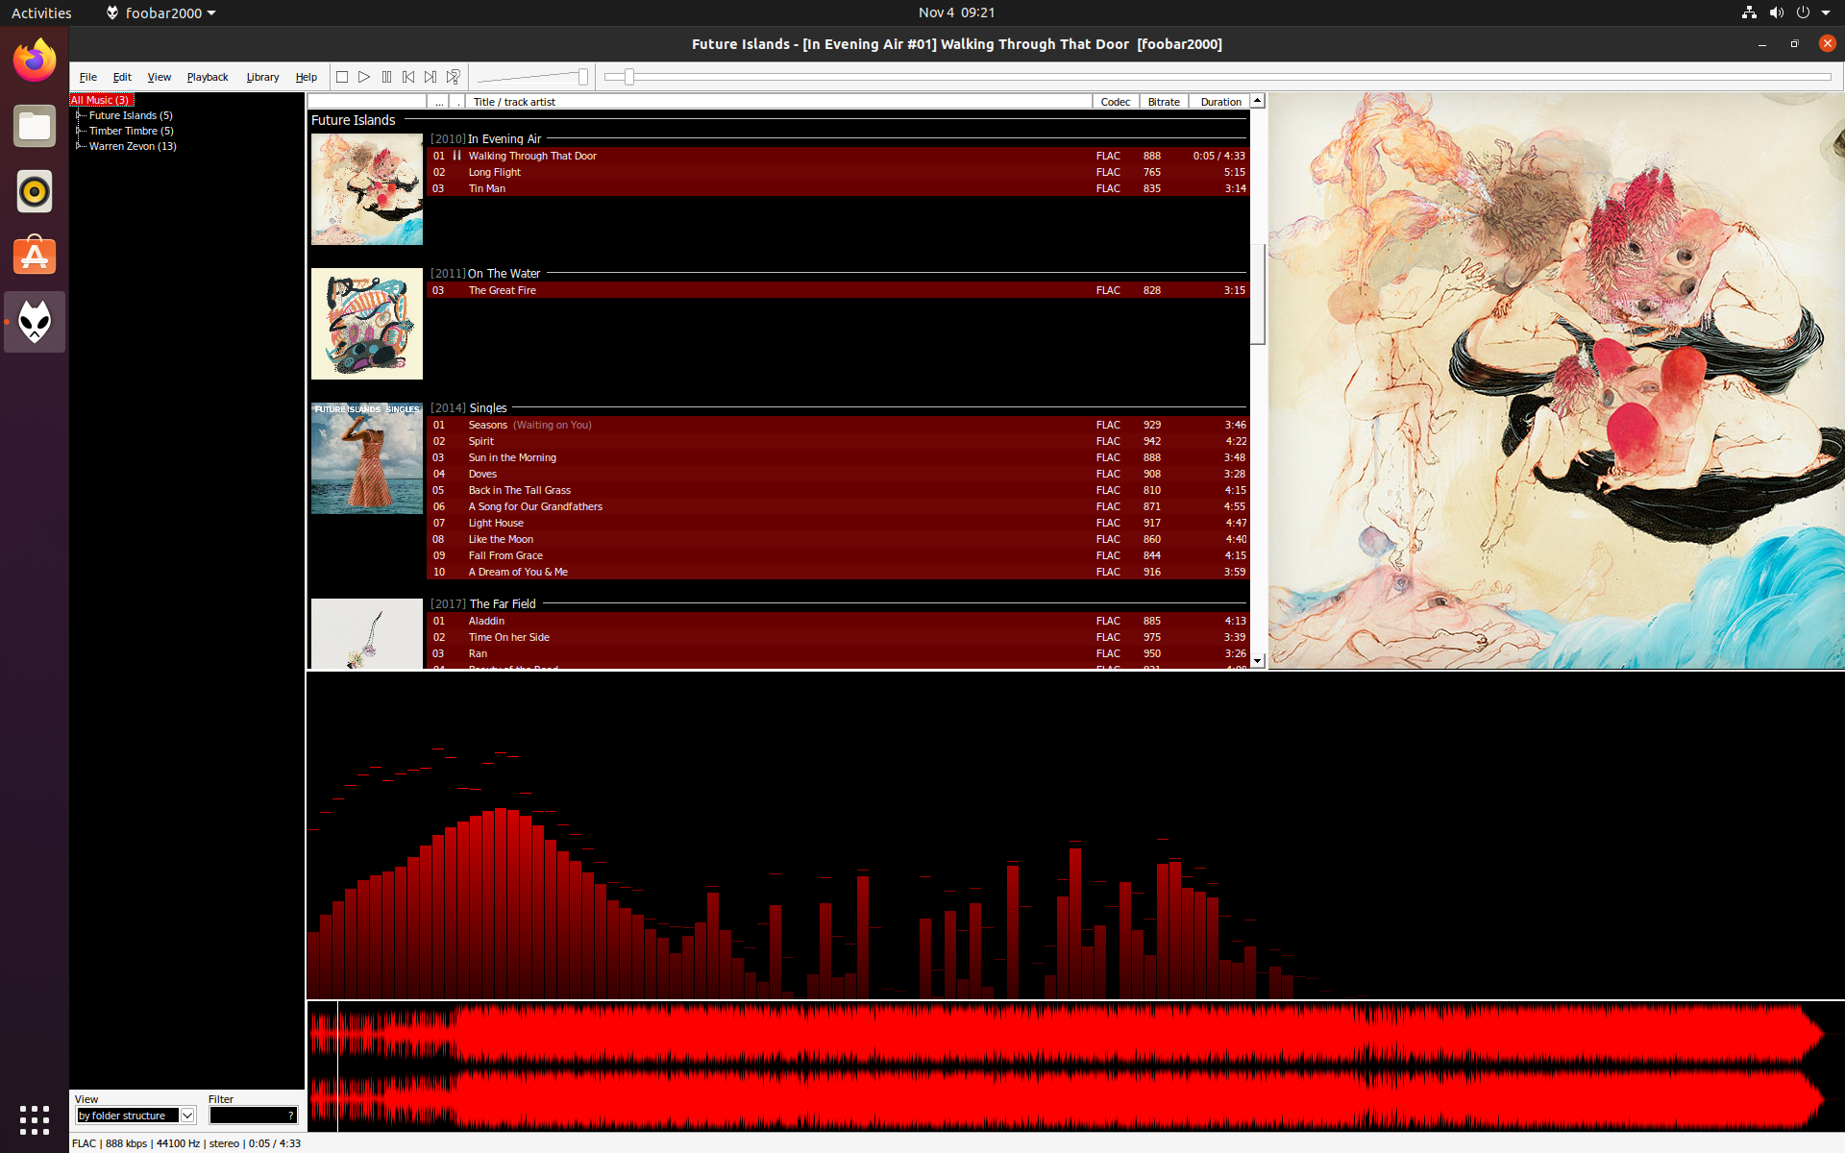Sort by Bitrate column header
The width and height of the screenshot is (1845, 1153).
pyautogui.click(x=1164, y=101)
